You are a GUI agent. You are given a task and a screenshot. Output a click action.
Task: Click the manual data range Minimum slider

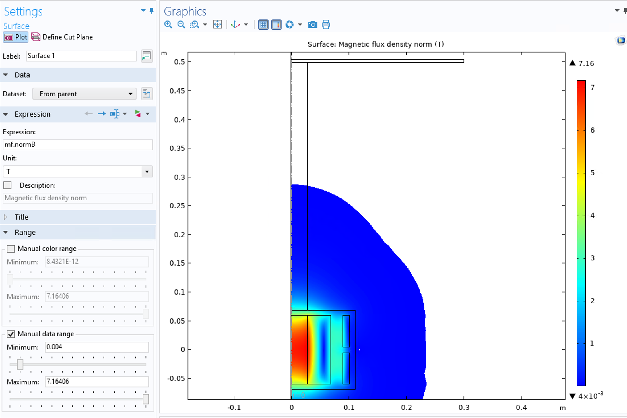tap(20, 364)
